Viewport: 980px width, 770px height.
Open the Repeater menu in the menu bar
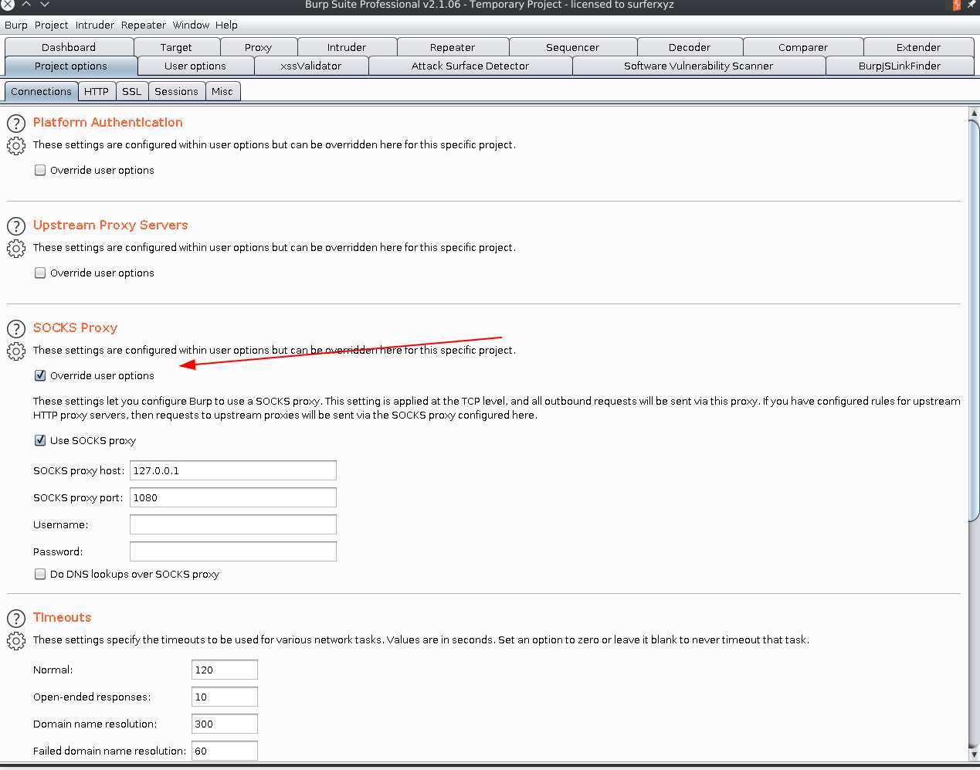(144, 25)
